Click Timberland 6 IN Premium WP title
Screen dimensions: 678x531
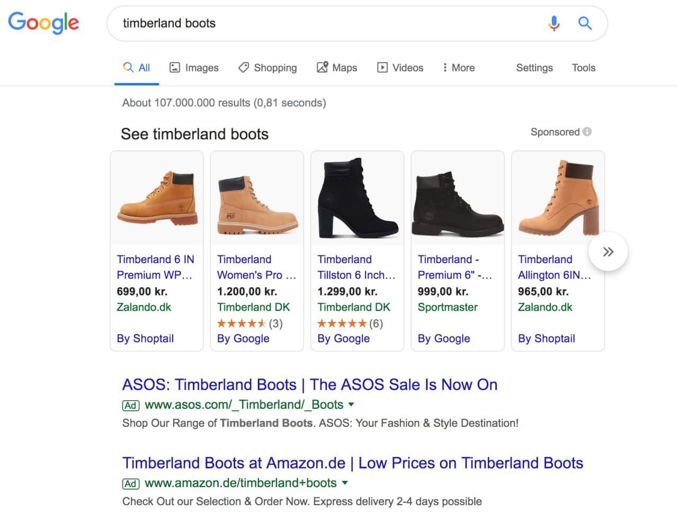(x=156, y=267)
